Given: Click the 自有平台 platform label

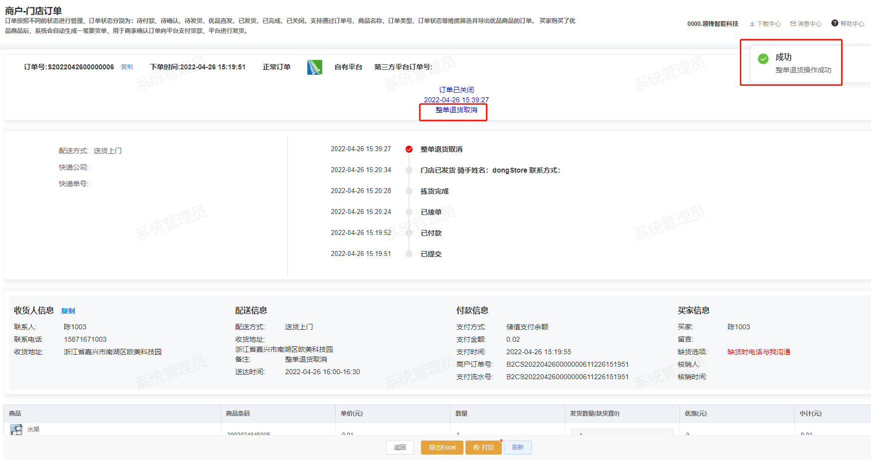Looking at the screenshot, I should (x=348, y=67).
